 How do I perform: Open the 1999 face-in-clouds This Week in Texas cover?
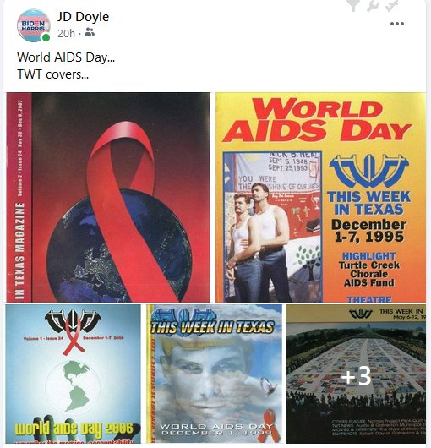214,374
